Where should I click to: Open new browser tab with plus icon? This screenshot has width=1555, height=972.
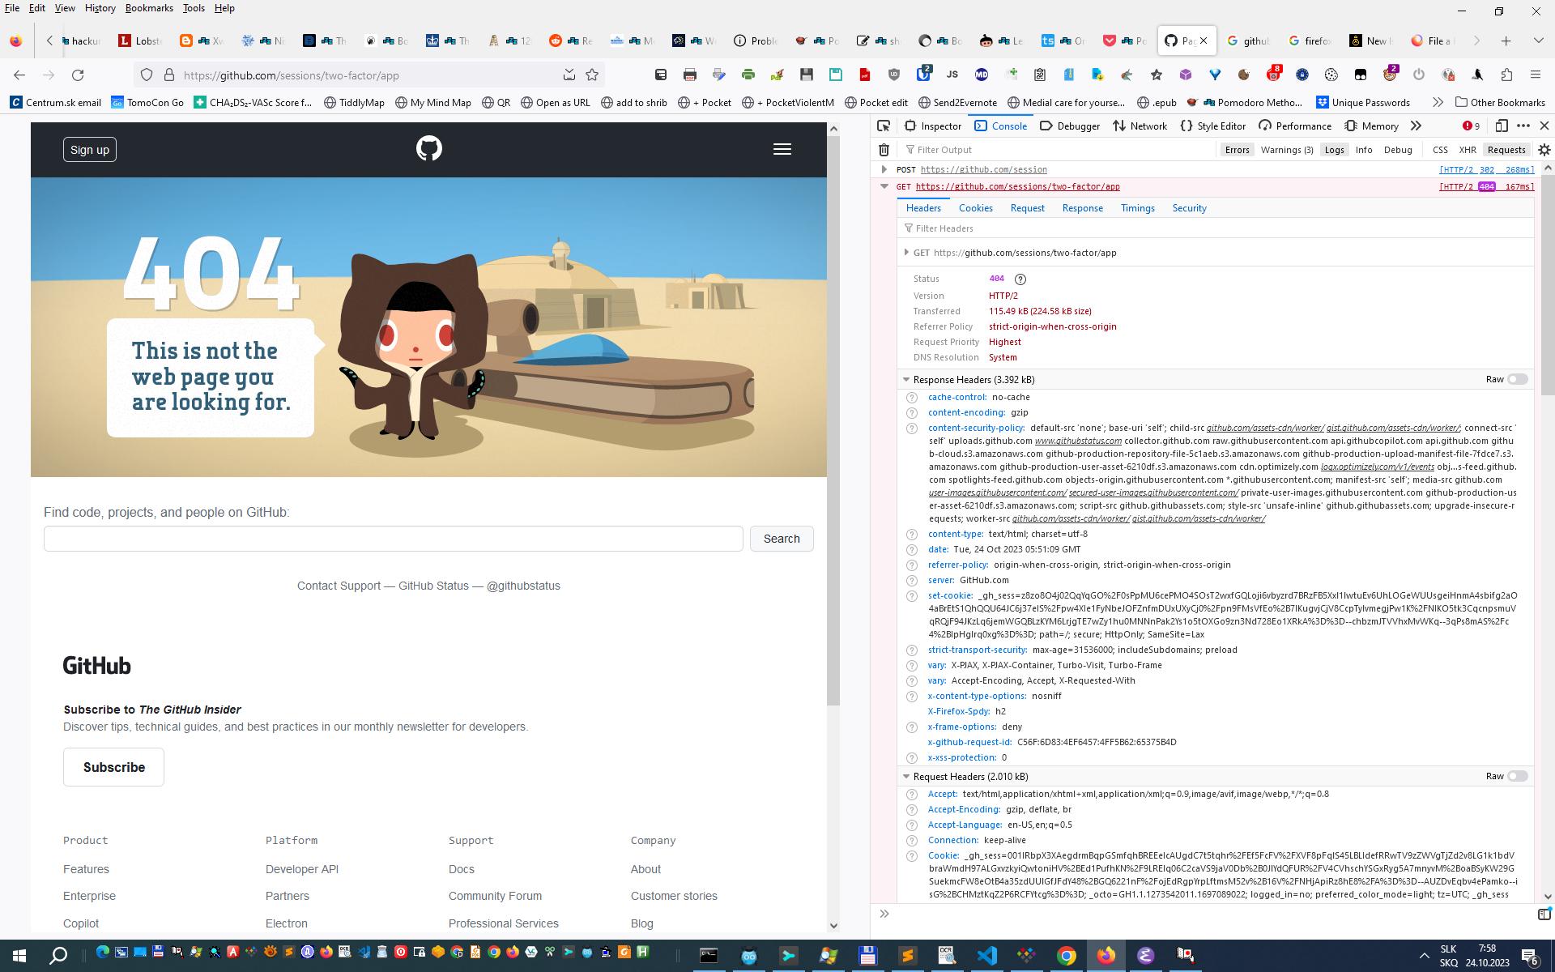tap(1506, 40)
